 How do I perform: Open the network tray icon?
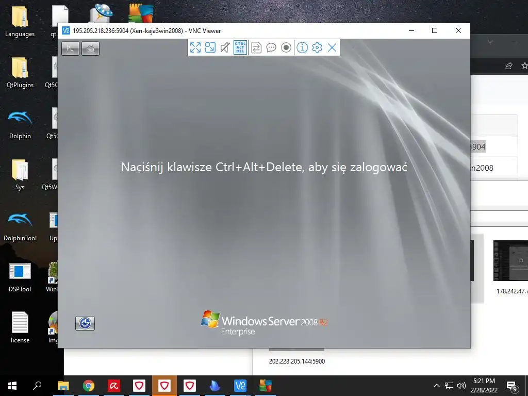(449, 386)
